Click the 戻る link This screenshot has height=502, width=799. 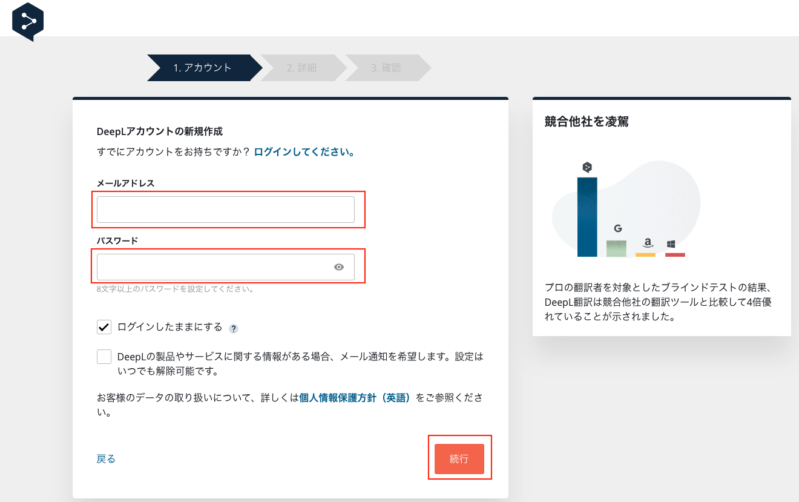106,459
